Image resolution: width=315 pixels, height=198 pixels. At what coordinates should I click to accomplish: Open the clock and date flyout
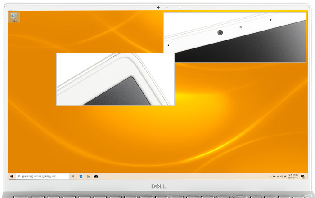click(293, 176)
